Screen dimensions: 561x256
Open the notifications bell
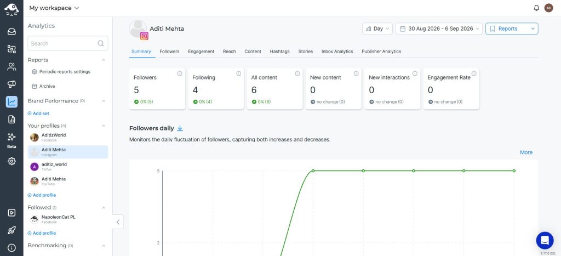536,8
